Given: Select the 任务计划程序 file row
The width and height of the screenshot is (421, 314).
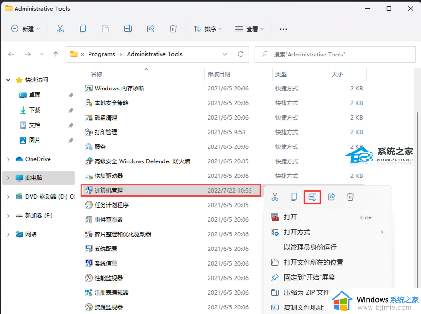Looking at the screenshot, I should (172, 205).
